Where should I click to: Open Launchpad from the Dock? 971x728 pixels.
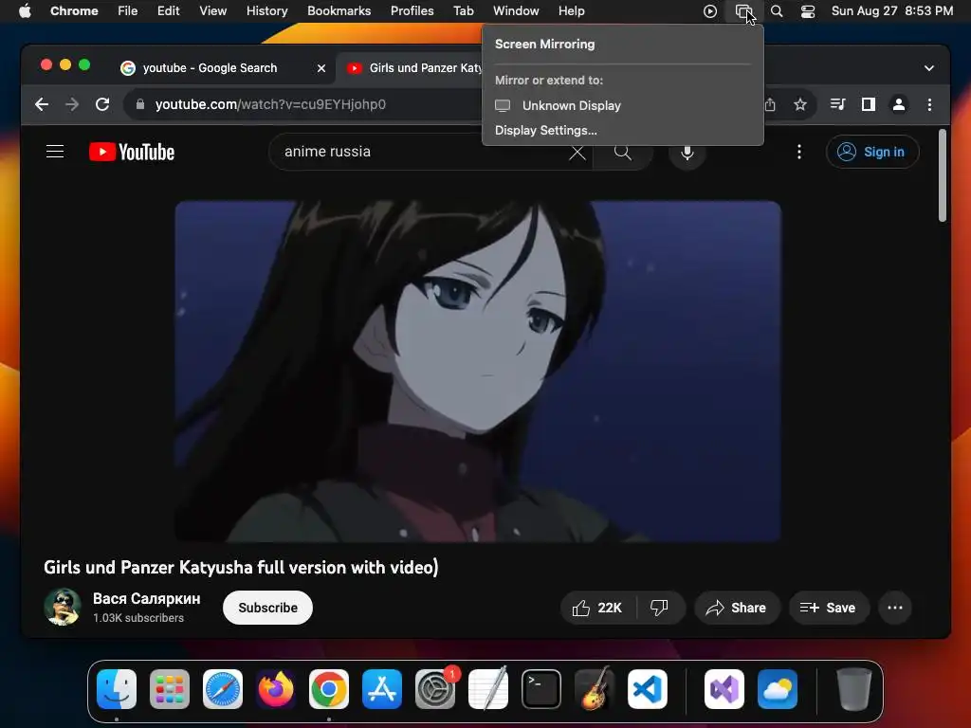170,689
